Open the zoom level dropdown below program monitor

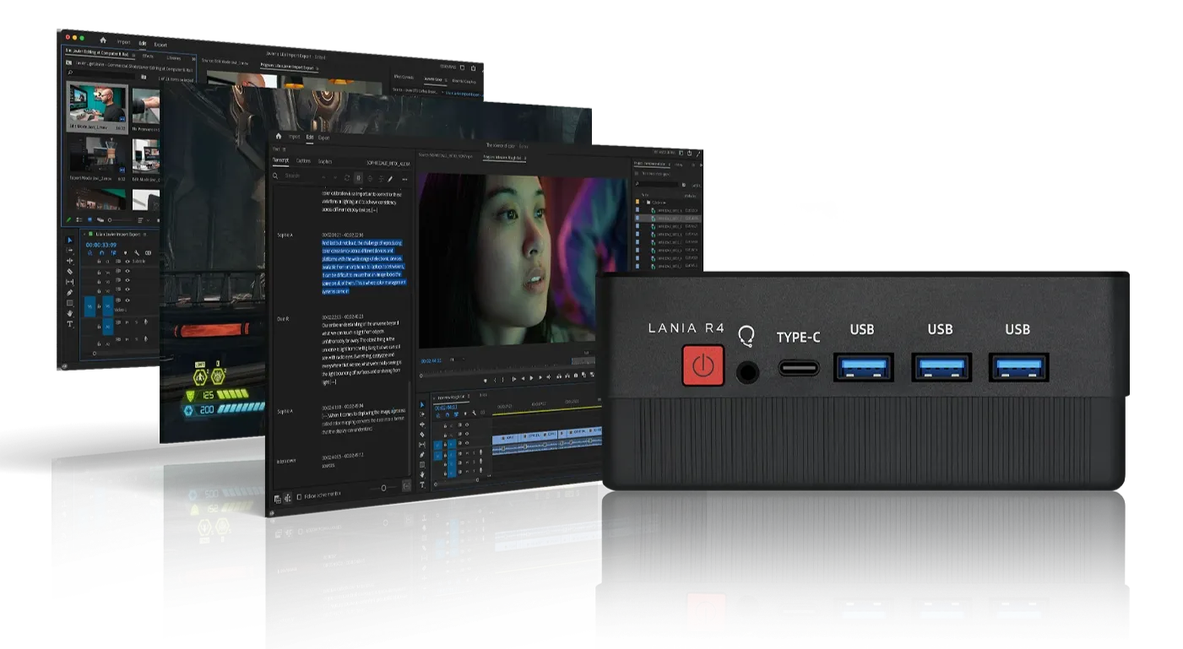[458, 359]
